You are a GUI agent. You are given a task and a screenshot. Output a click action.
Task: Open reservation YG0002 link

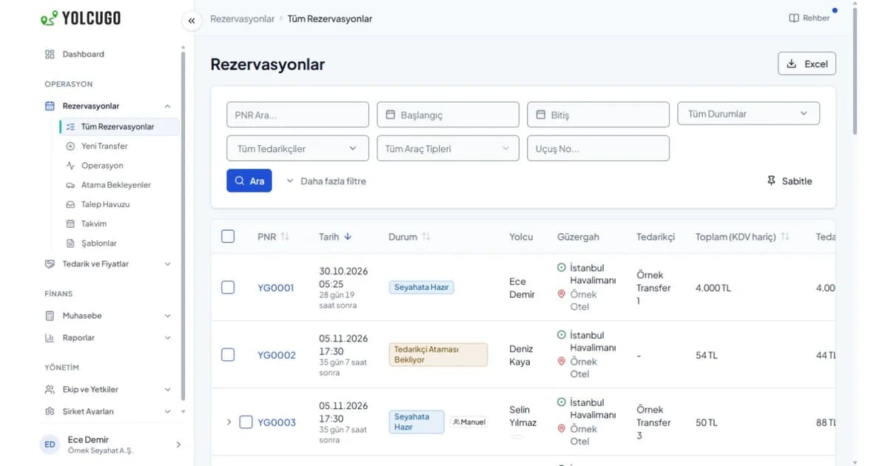pos(276,355)
